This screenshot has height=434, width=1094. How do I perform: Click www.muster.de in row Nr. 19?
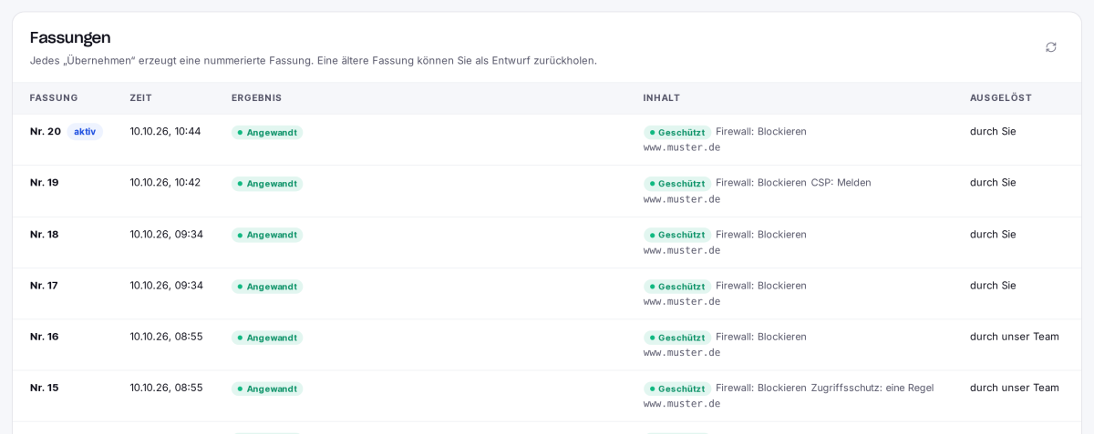pos(682,199)
